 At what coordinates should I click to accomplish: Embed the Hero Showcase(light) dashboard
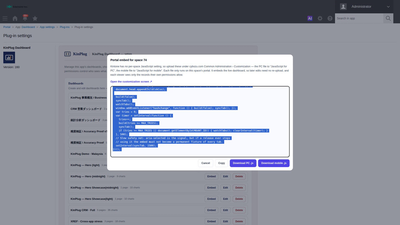211,199
